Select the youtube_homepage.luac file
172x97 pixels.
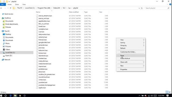[47, 85]
